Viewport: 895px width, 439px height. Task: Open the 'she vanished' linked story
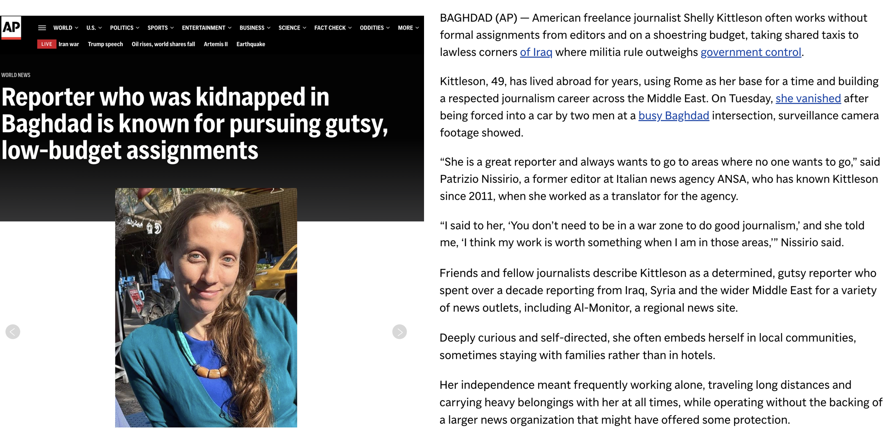pos(808,98)
